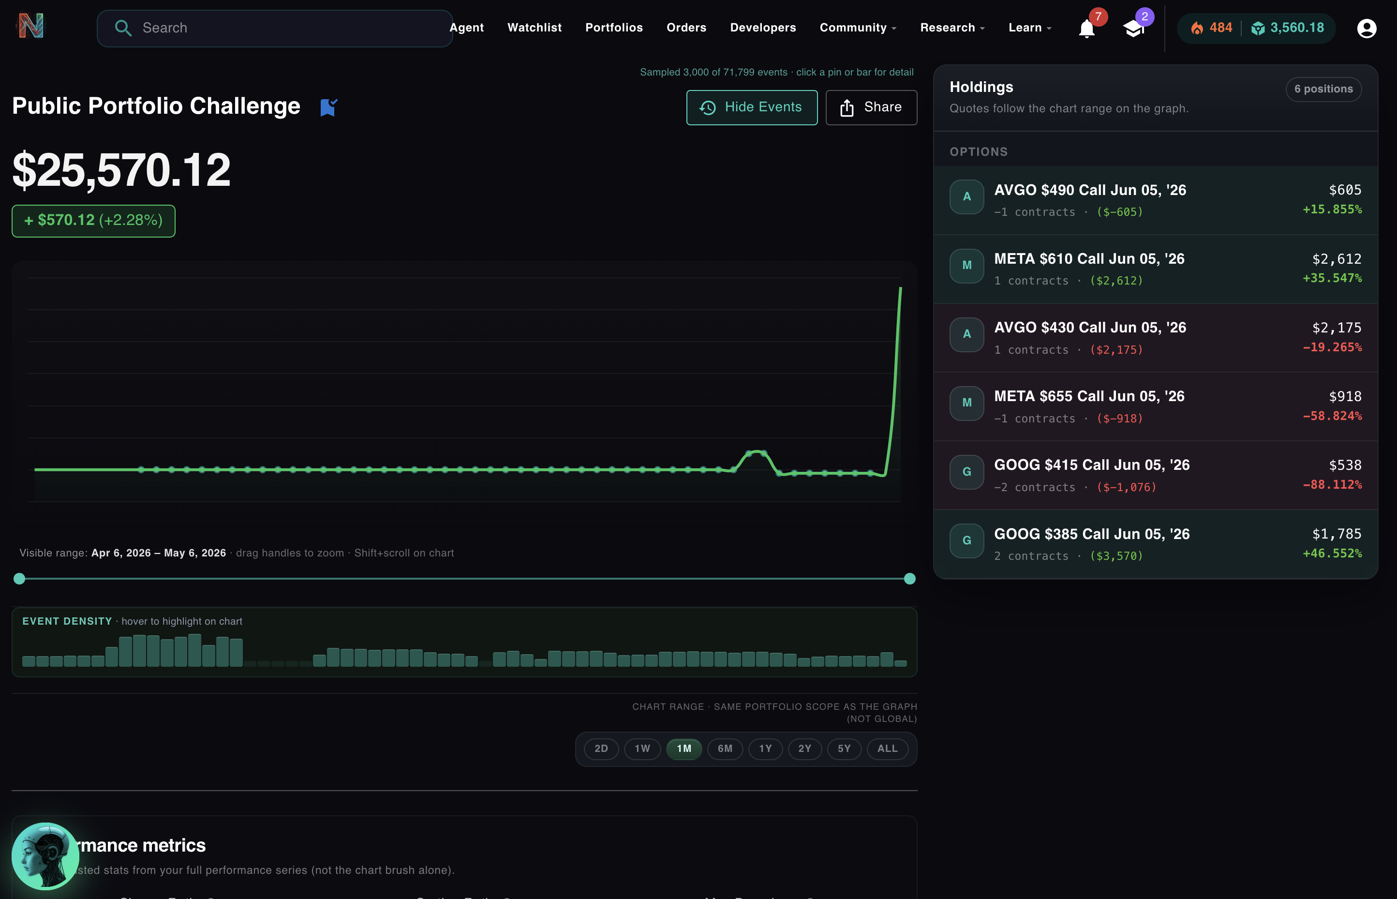This screenshot has height=899, width=1397.
Task: Click the Sampled 3,000 of 71,799 events note
Action: [777, 73]
